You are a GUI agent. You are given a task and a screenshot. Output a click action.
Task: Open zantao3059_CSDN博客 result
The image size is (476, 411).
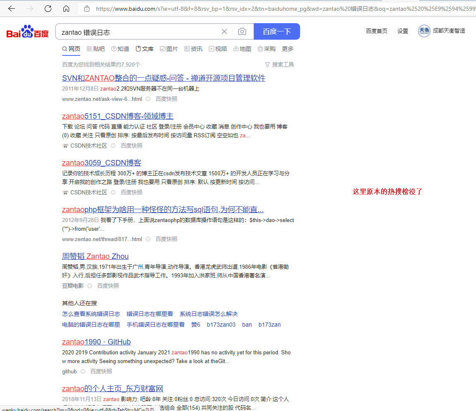coord(102,162)
